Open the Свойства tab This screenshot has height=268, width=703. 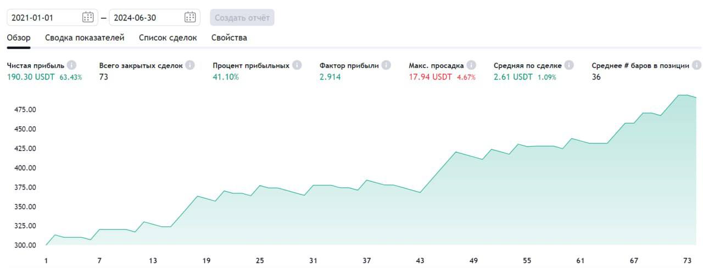(x=229, y=38)
